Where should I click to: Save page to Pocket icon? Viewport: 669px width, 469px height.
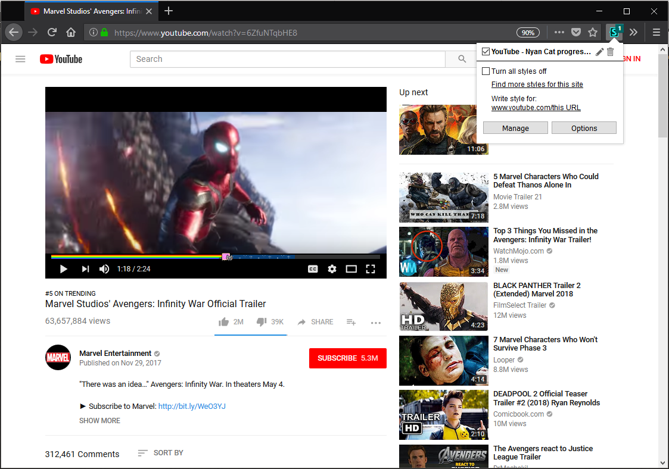(576, 32)
